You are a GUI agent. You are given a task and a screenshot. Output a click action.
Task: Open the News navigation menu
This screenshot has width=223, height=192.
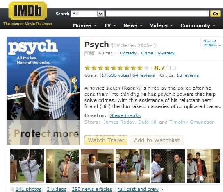tap(133, 25)
